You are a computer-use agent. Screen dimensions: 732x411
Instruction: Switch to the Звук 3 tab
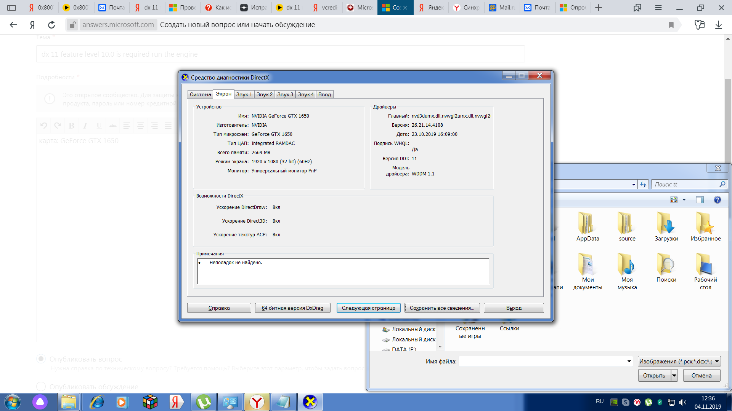(x=285, y=94)
